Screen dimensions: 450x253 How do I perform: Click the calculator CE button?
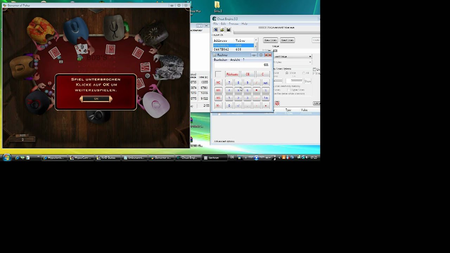click(247, 74)
